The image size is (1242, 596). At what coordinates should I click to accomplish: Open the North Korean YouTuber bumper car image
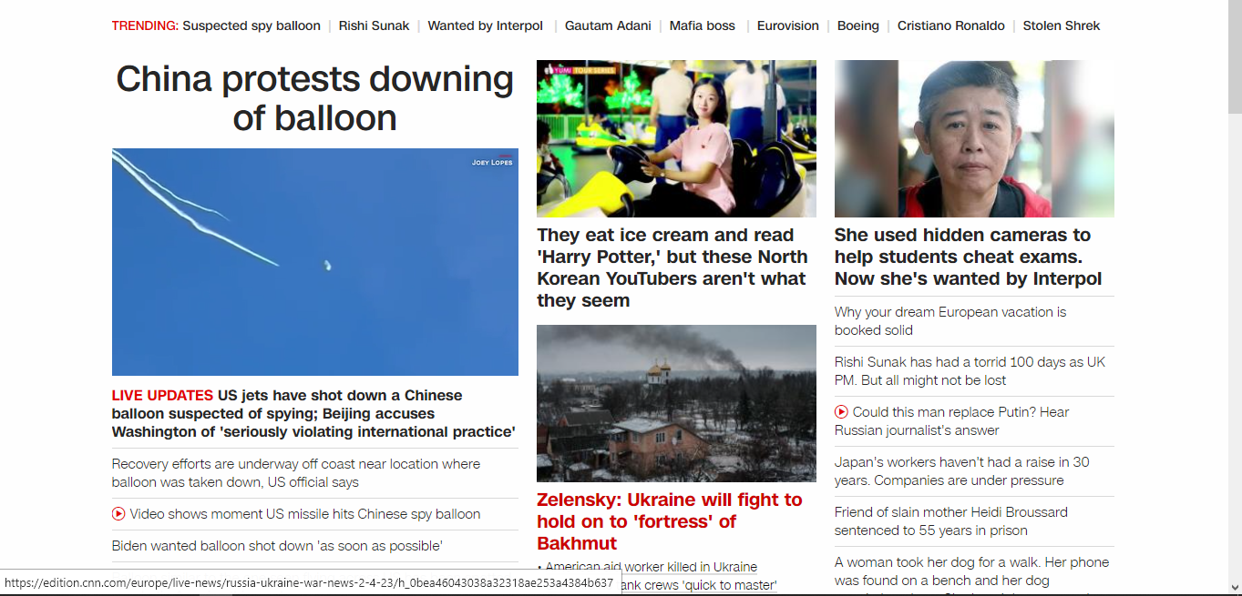pos(676,138)
